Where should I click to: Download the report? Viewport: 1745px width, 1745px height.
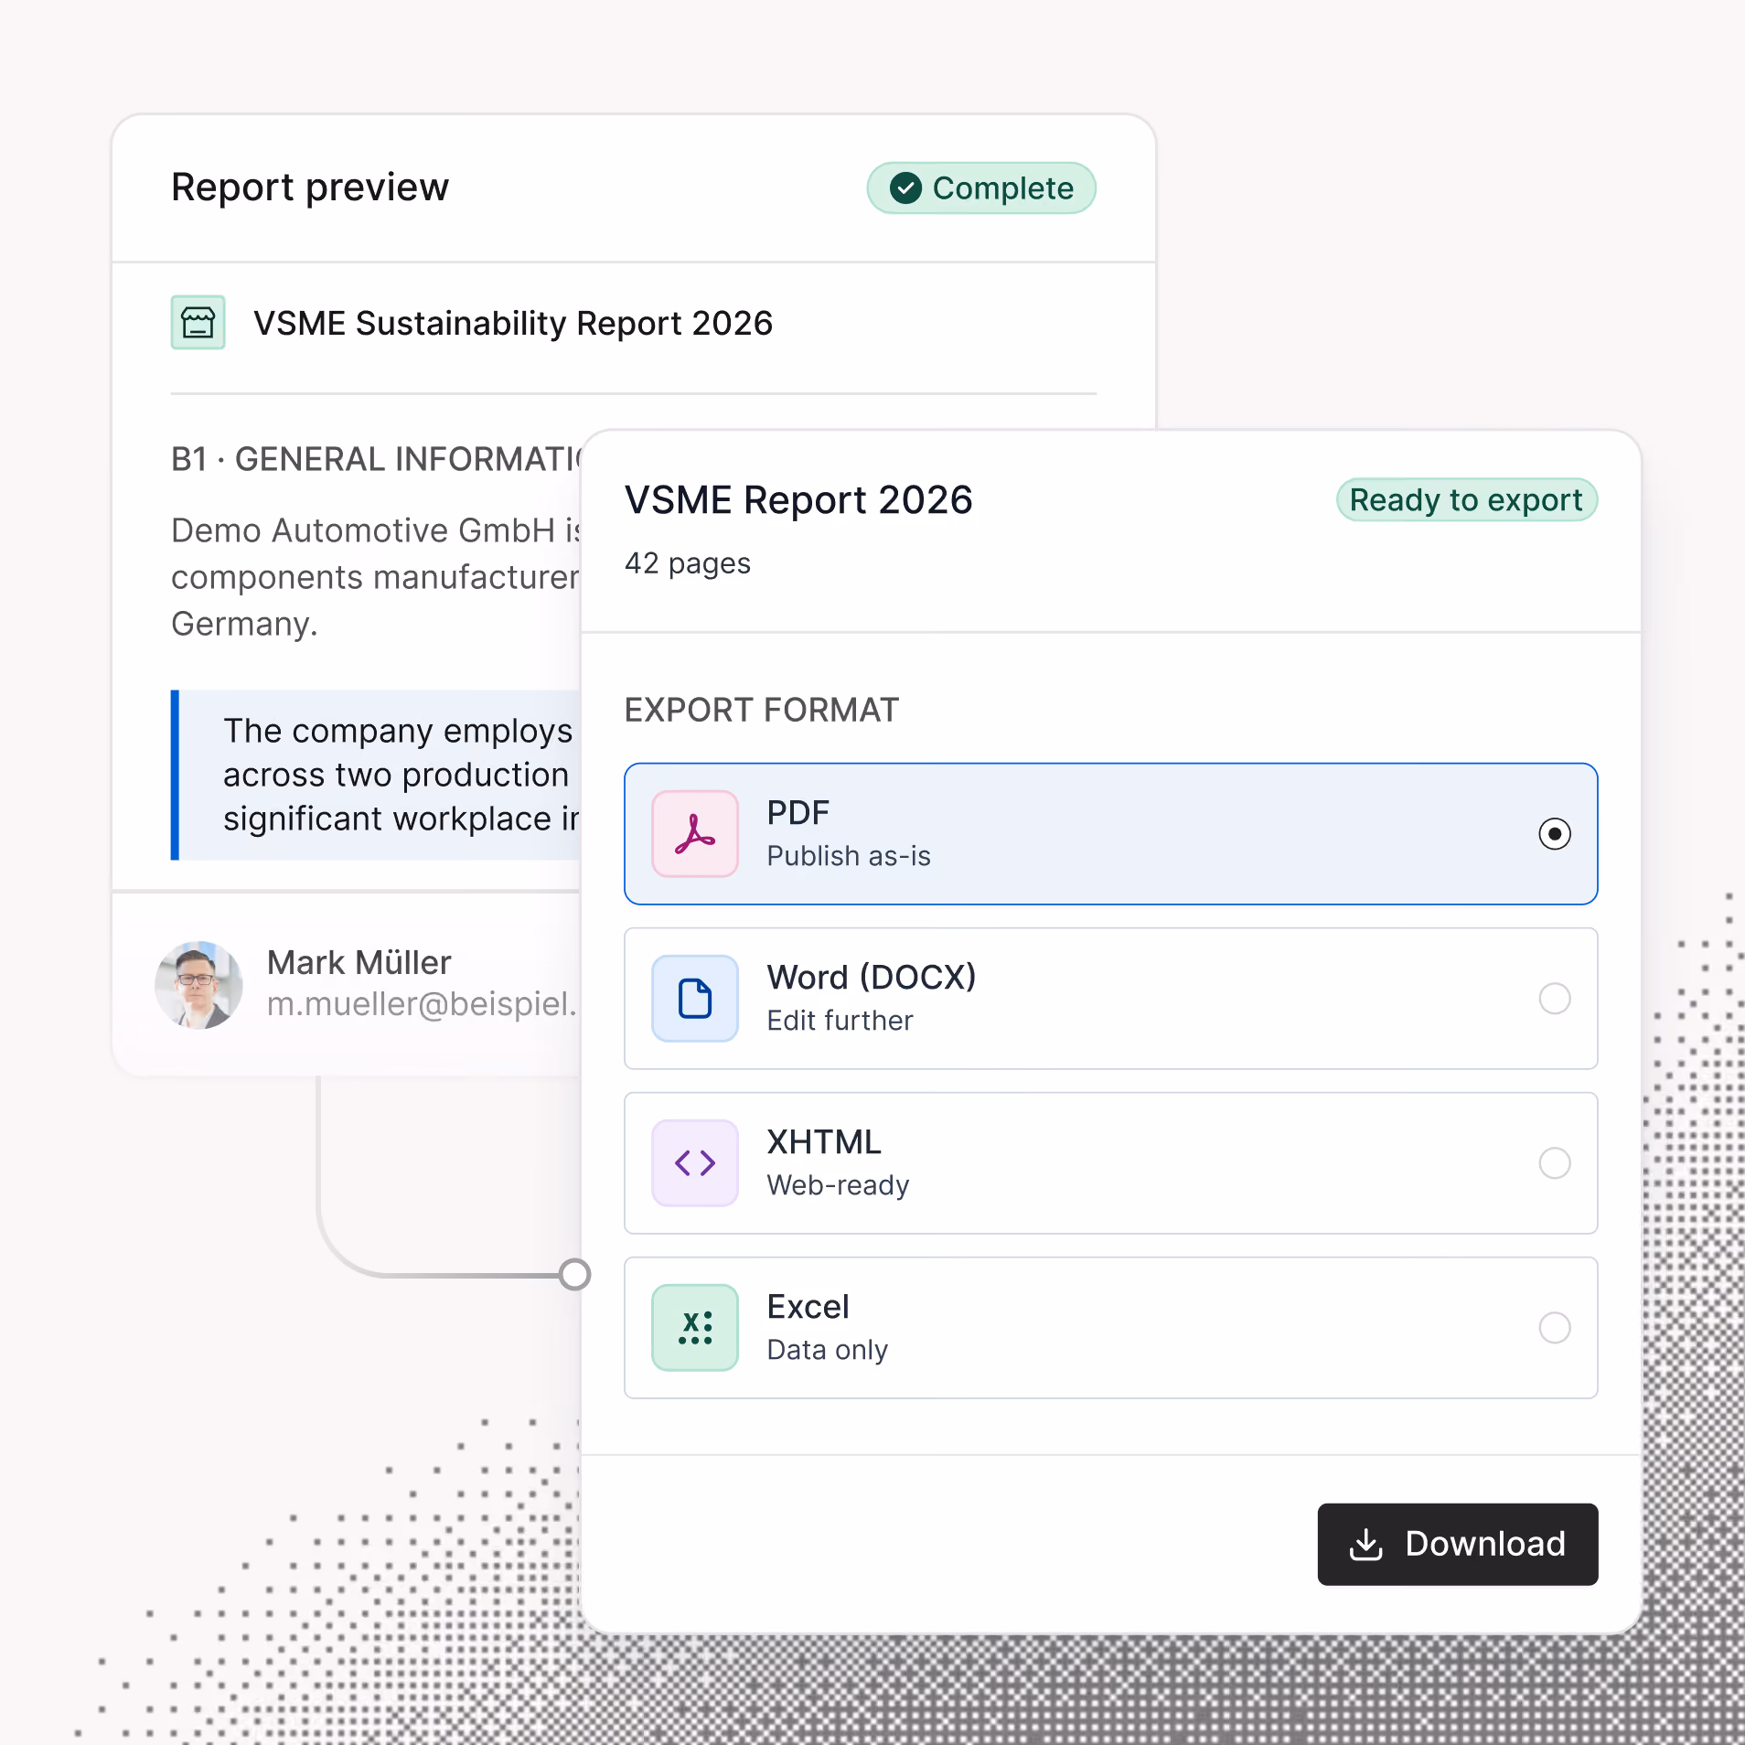(x=1458, y=1545)
